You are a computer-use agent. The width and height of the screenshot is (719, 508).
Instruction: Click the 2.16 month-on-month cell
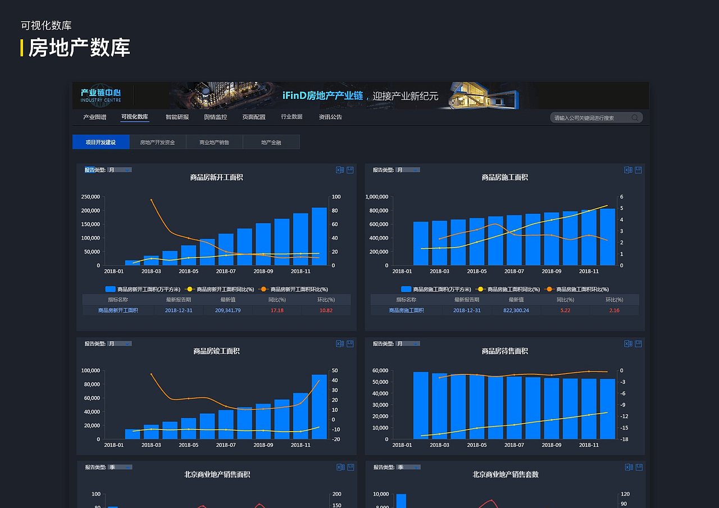pos(615,310)
